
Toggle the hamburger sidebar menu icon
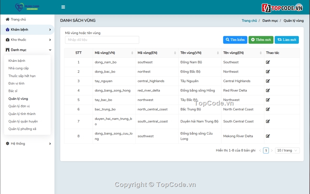[63, 7]
